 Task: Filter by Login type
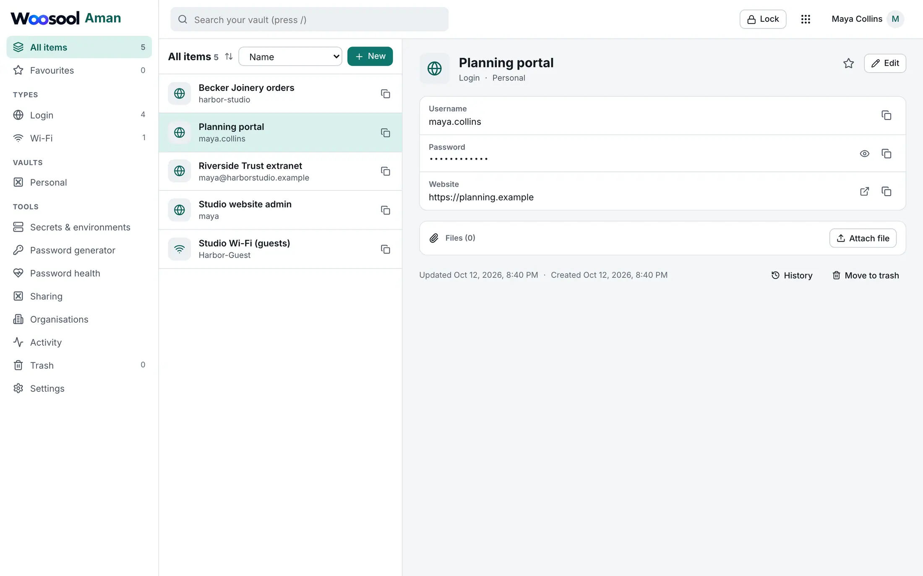(79, 115)
